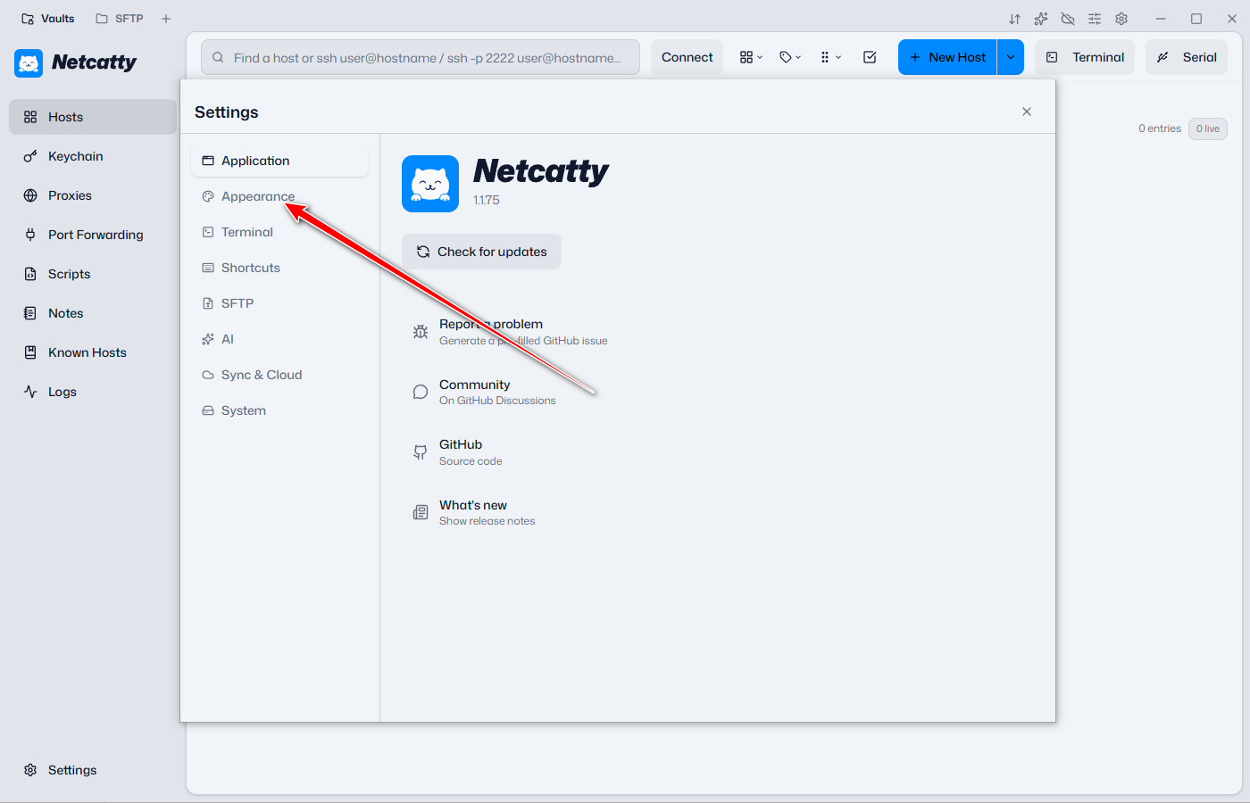Switch to the Vaults tab
This screenshot has height=803, width=1250.
point(48,19)
